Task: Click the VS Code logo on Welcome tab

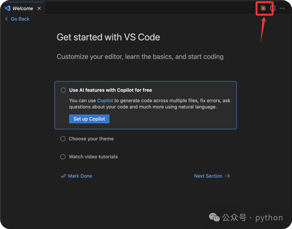Action: (8, 8)
